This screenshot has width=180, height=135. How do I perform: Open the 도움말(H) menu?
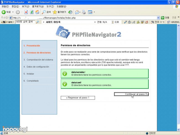coord(61,6)
